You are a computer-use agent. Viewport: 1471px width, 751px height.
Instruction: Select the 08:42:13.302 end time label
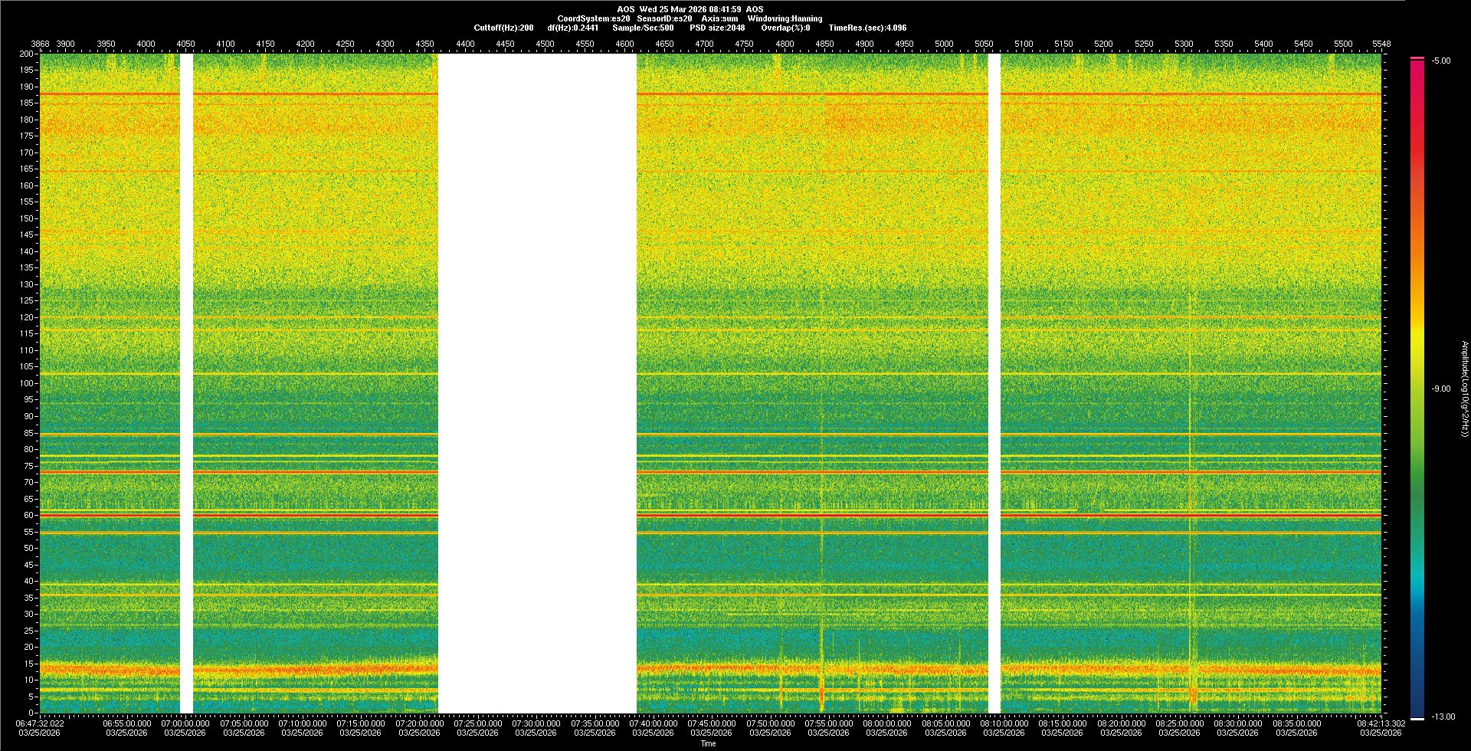click(1381, 723)
